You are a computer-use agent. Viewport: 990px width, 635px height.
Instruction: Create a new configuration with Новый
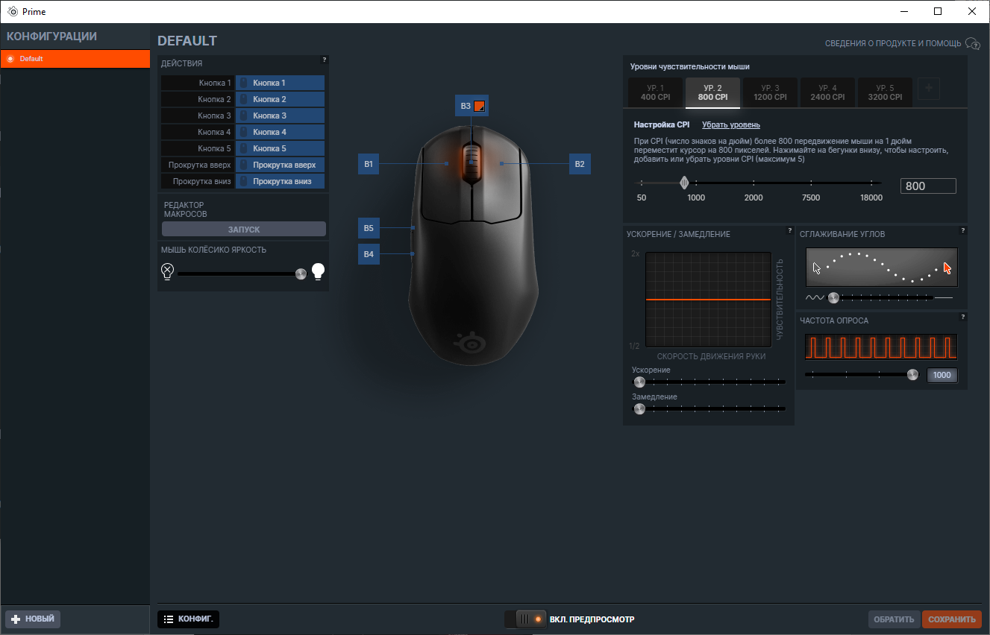tap(33, 619)
